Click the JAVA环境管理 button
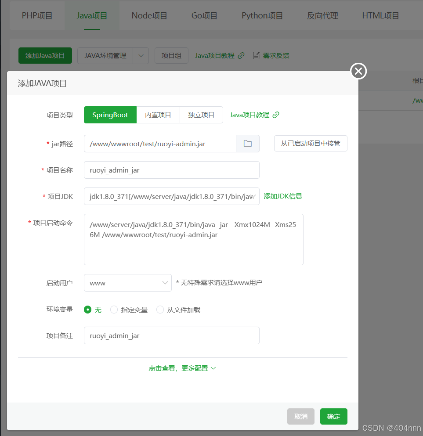The image size is (423, 436). point(105,56)
